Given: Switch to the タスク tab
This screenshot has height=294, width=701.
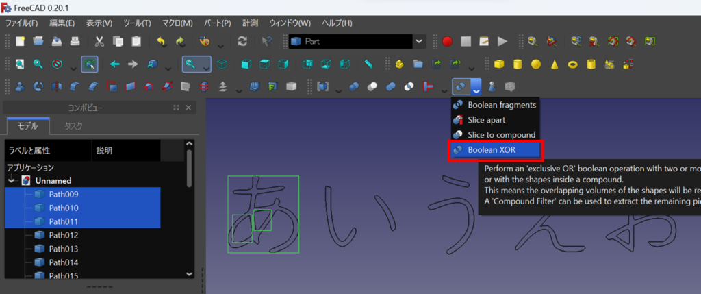Looking at the screenshot, I should coord(73,126).
